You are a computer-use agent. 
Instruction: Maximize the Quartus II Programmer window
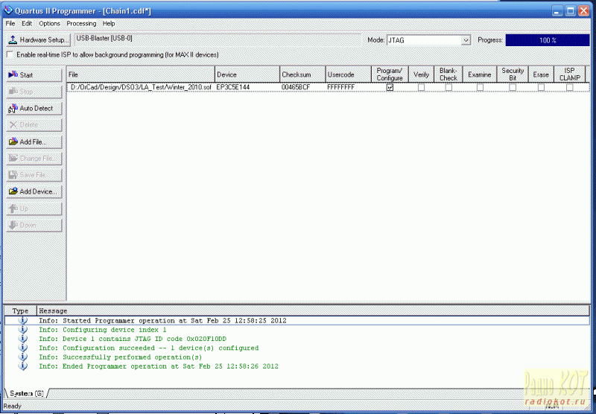pos(571,10)
